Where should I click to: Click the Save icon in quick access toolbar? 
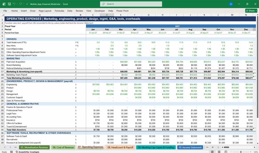[x=9, y=4]
